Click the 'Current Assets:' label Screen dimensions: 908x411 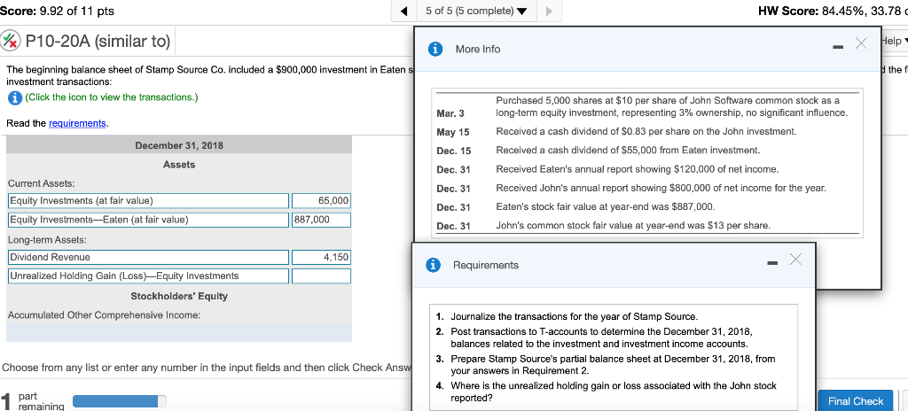[41, 183]
